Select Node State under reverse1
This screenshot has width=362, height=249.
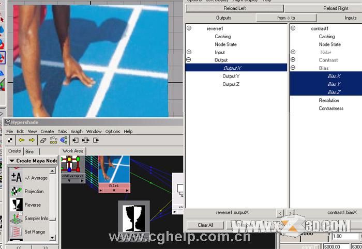(225, 44)
